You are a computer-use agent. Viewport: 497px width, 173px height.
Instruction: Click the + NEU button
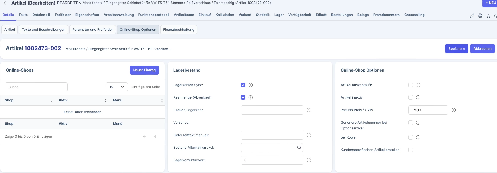(x=490, y=3)
